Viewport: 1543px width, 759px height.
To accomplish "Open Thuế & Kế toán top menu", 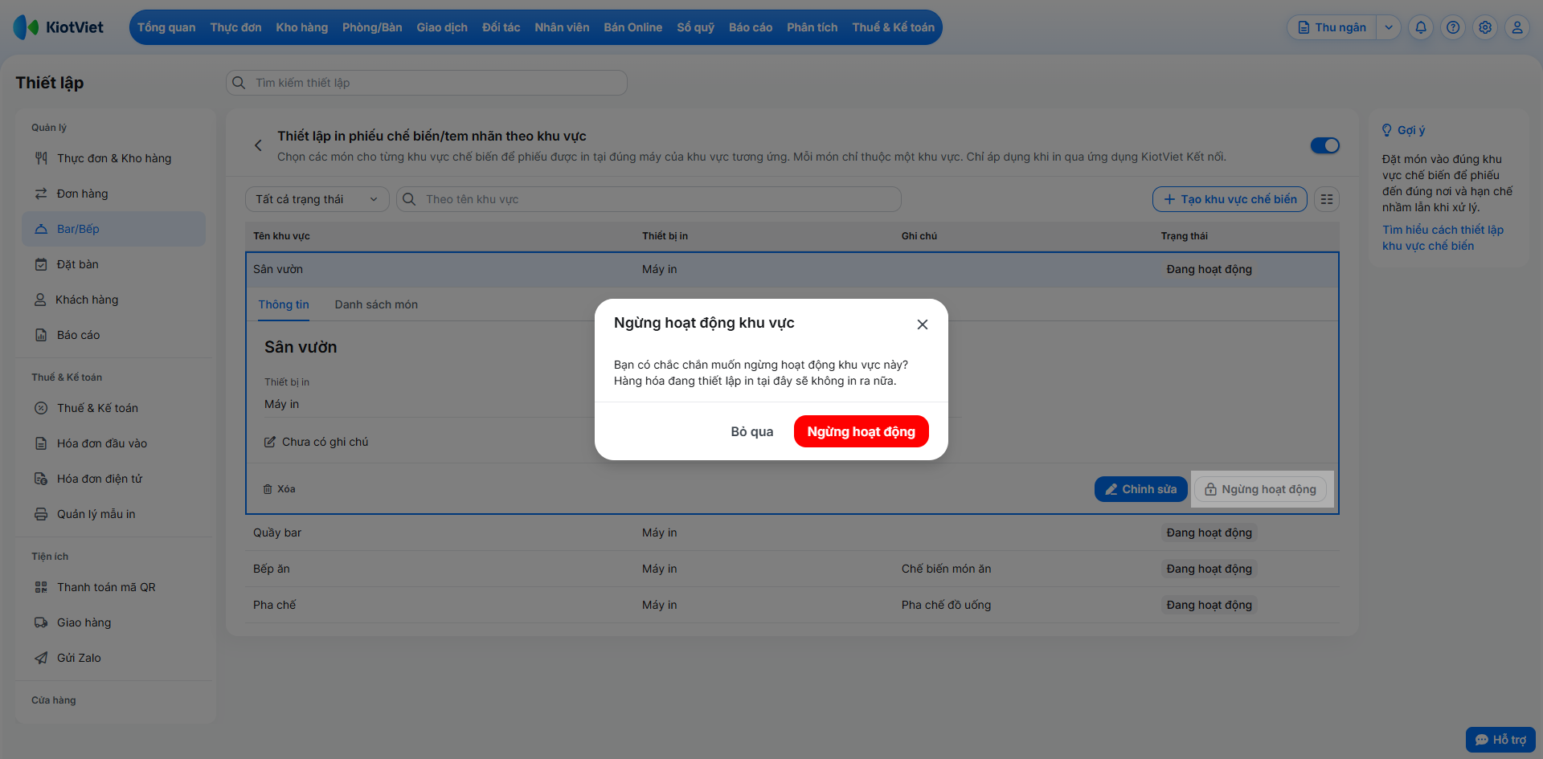I will click(893, 27).
